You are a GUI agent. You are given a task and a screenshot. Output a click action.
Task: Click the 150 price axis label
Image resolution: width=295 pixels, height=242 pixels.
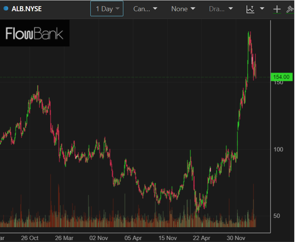point(278,82)
